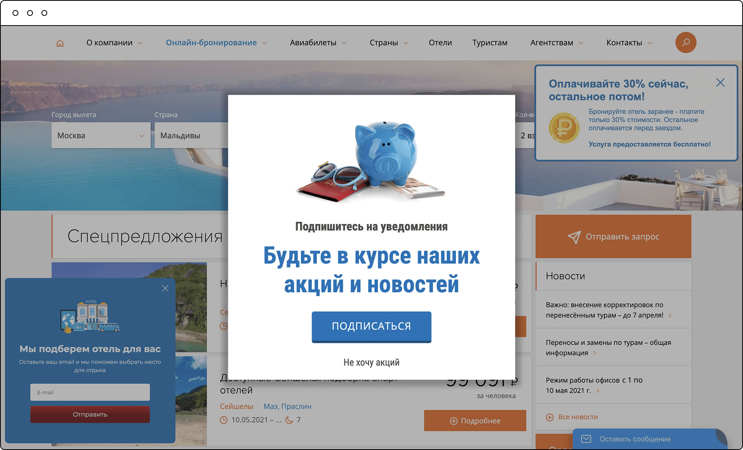Go to the Туристам menu item
This screenshot has width=743, height=450.
490,43
